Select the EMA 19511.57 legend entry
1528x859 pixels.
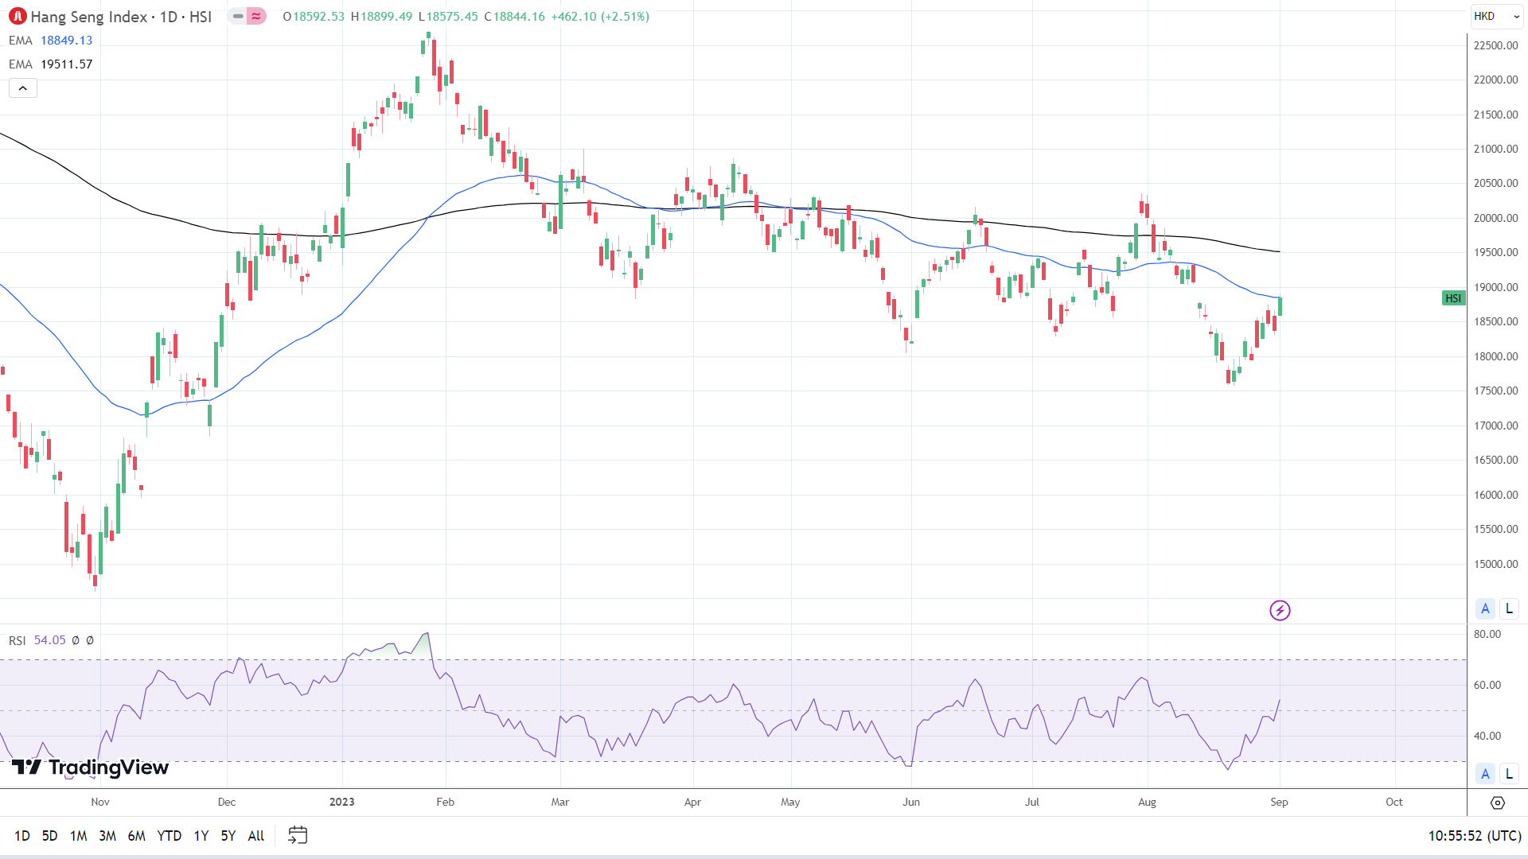51,64
